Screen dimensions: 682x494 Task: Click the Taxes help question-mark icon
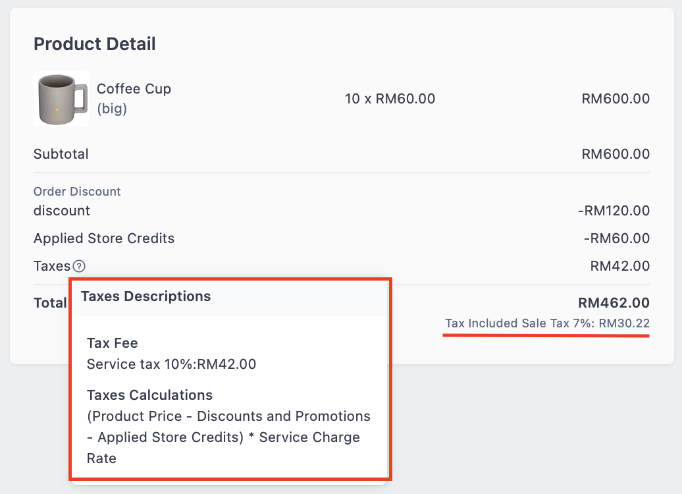pyautogui.click(x=79, y=267)
